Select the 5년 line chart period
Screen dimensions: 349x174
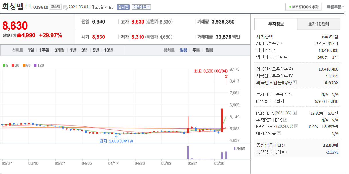[96, 50]
